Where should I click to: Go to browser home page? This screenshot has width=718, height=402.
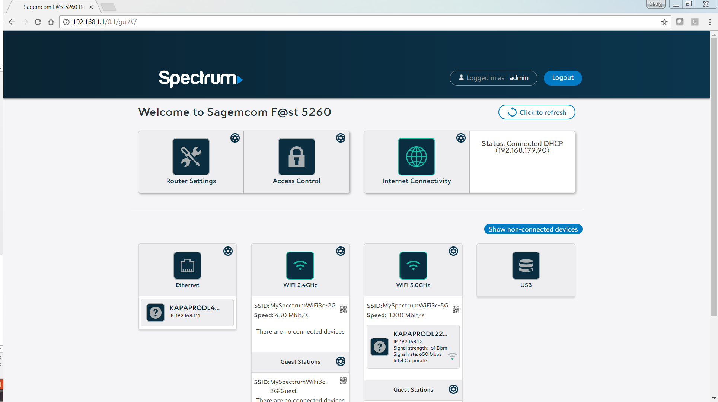51,22
